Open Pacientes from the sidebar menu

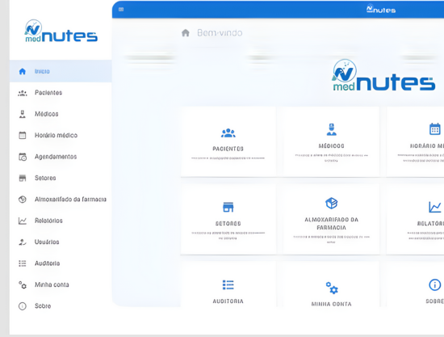coord(61,93)
